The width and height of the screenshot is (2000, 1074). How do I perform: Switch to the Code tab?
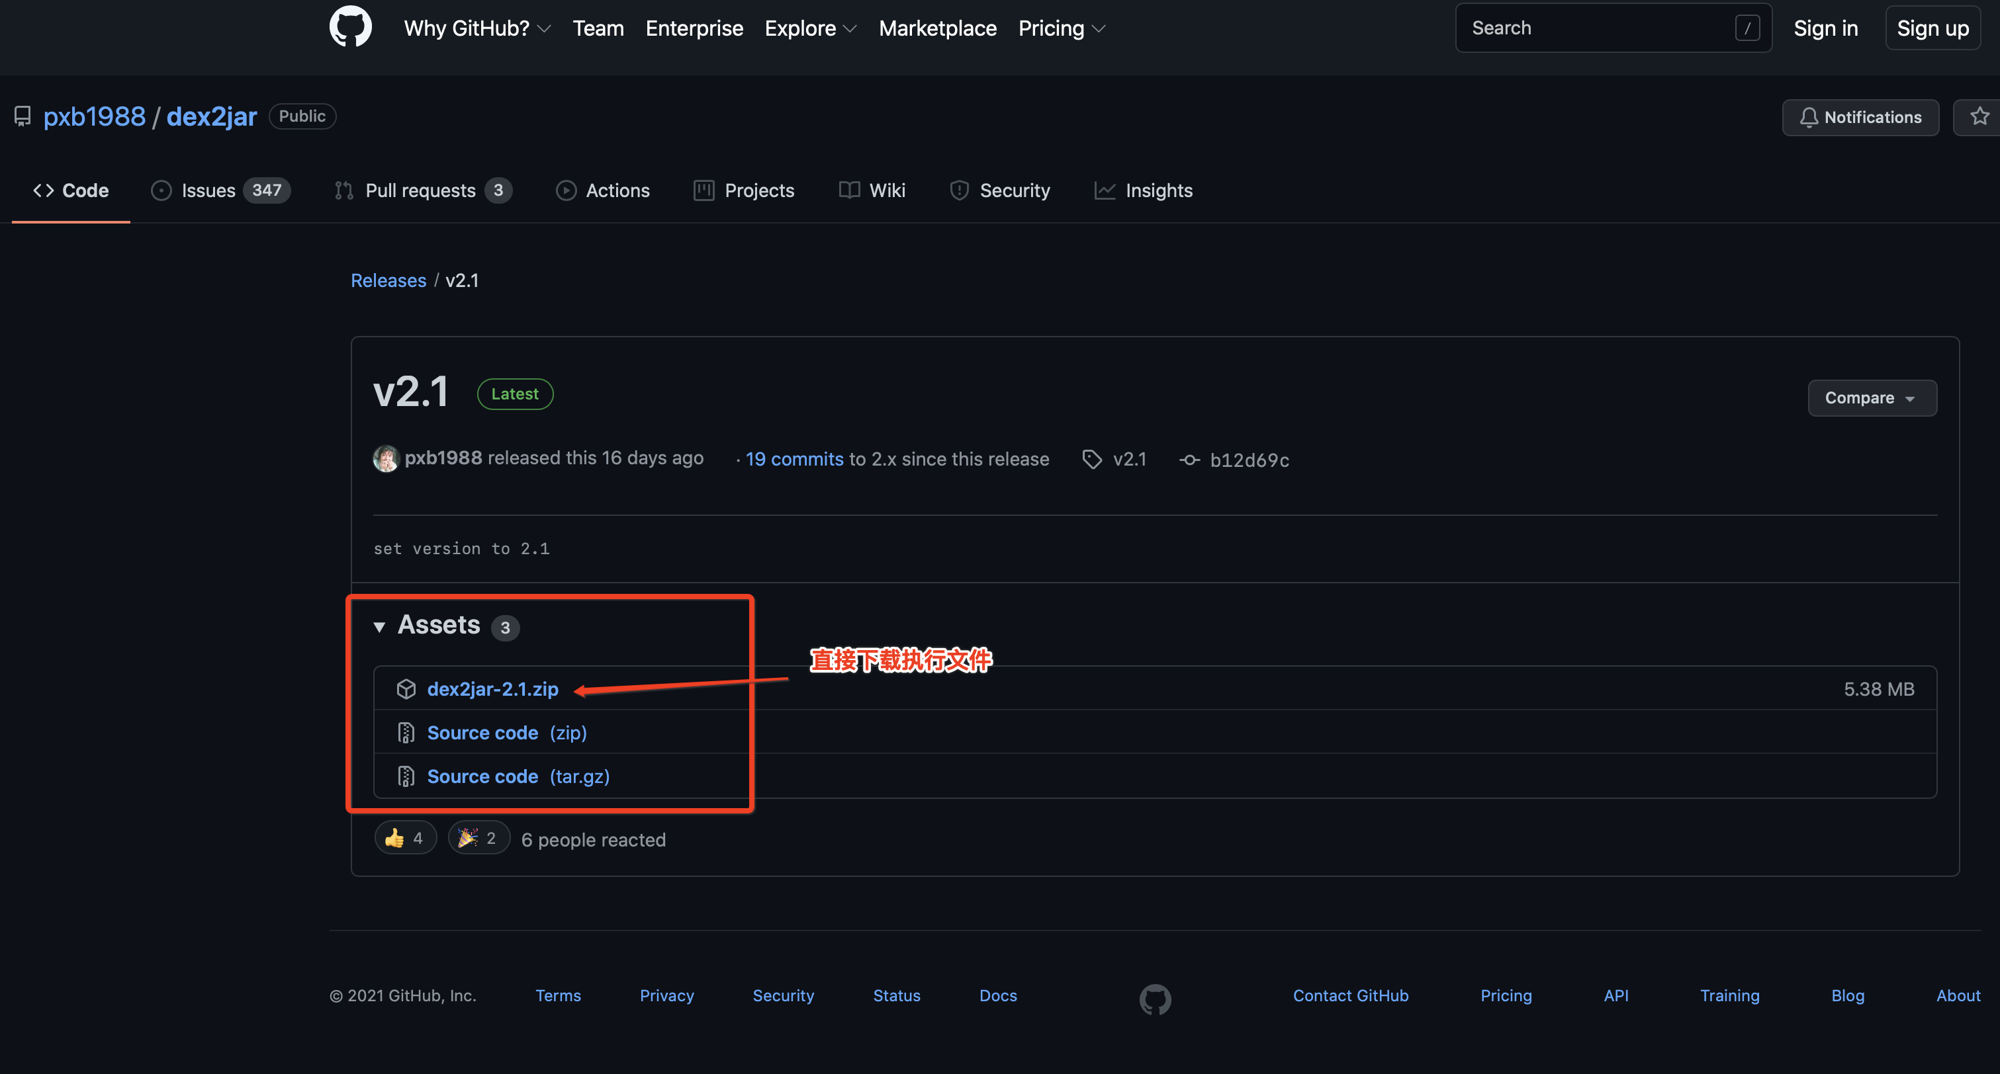pyautogui.click(x=71, y=190)
